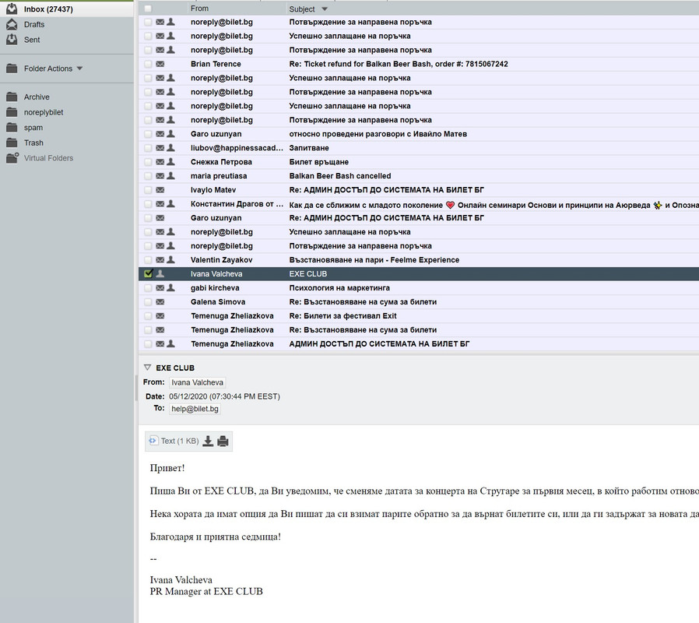Screen dimensions: 699x623
Task: Select the EXE CLUB message row
Action: (419, 274)
